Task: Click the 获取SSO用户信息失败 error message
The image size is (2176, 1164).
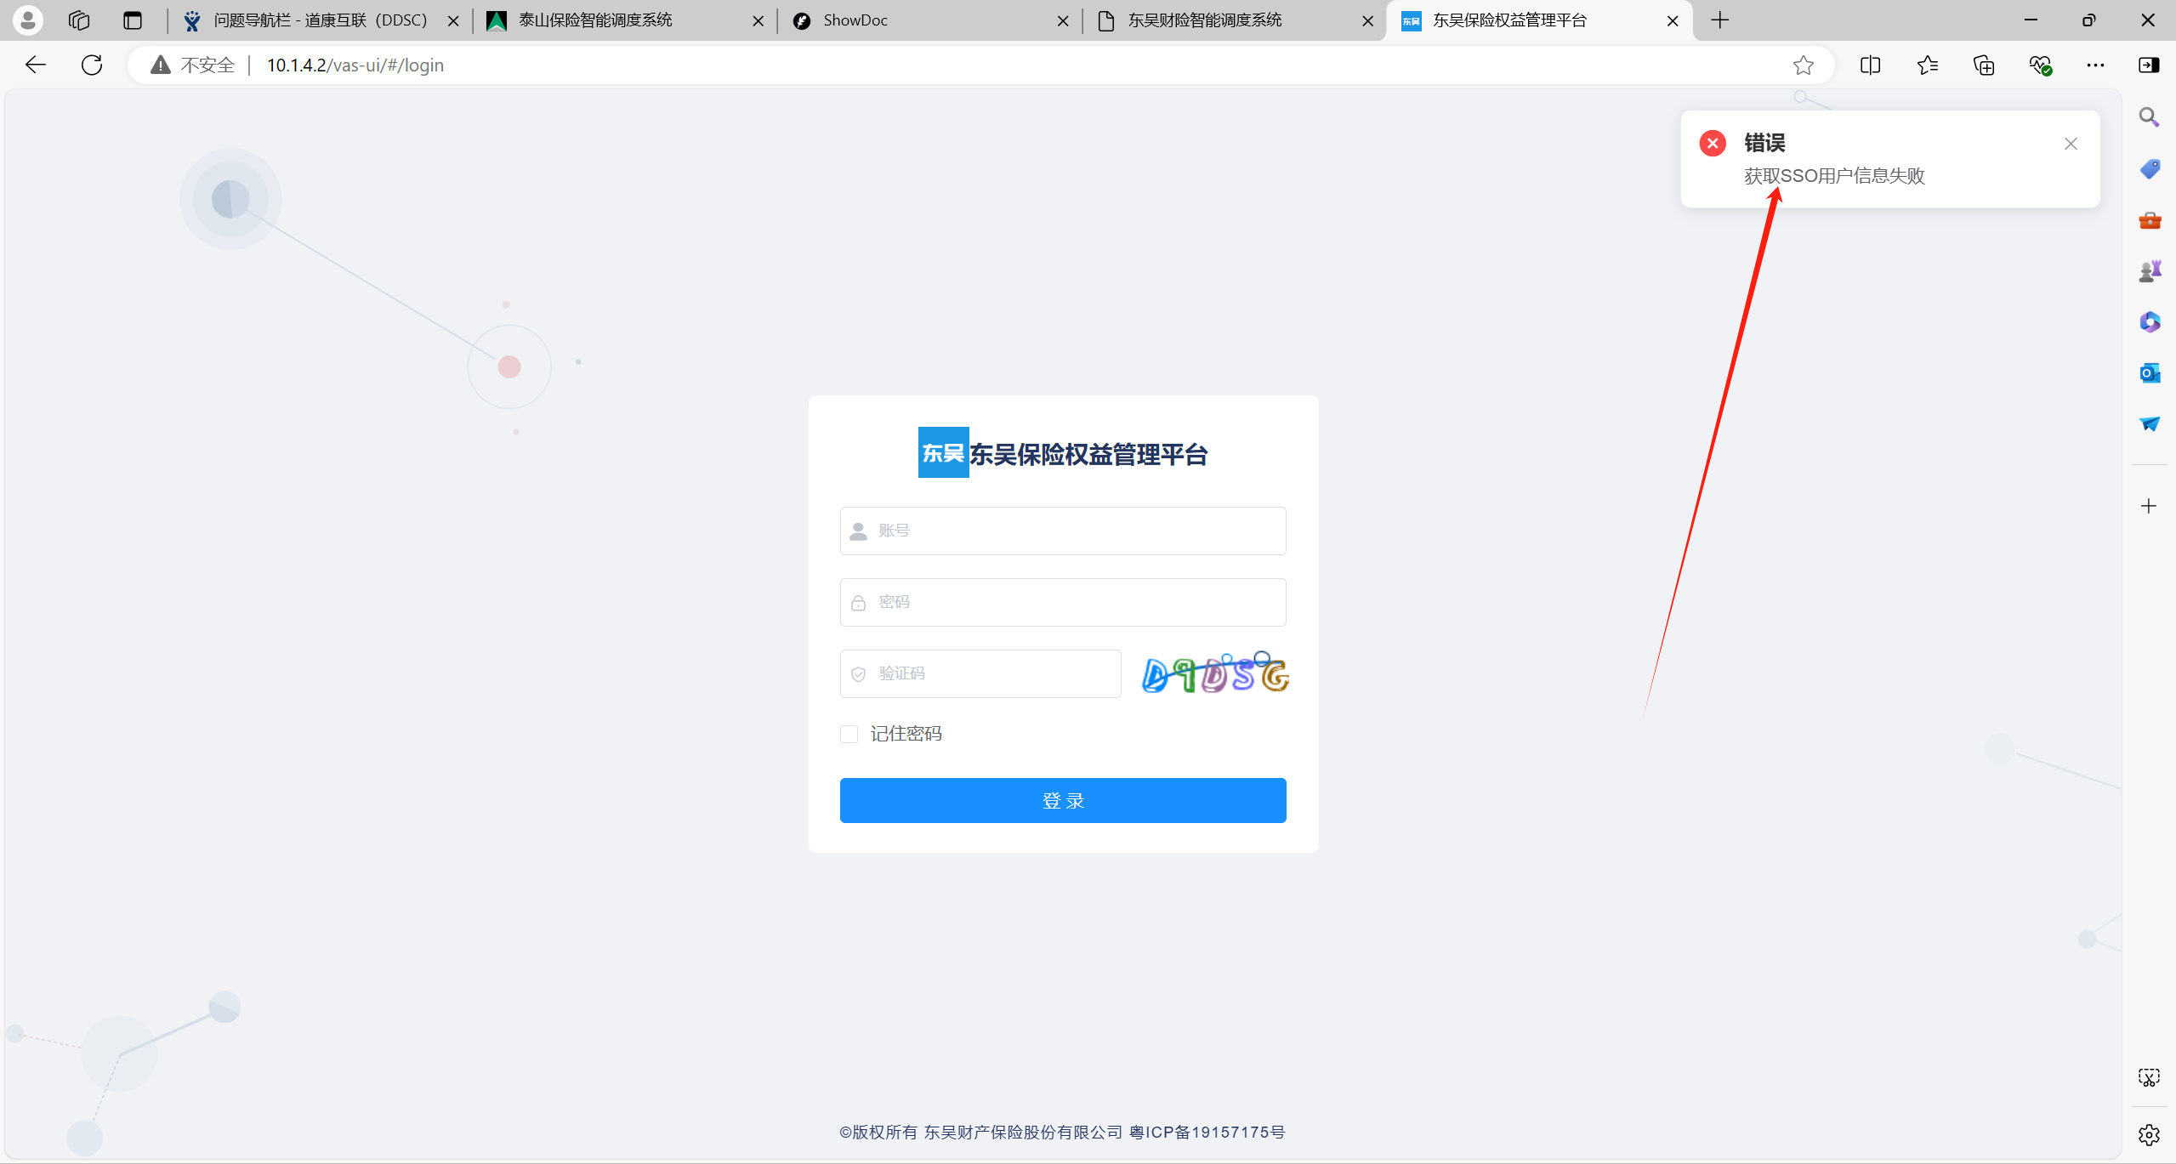Action: [x=1834, y=176]
